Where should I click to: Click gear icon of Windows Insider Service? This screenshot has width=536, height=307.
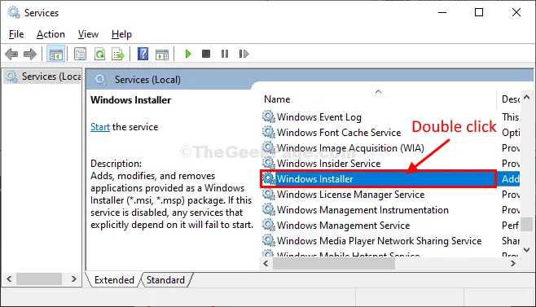coord(269,163)
